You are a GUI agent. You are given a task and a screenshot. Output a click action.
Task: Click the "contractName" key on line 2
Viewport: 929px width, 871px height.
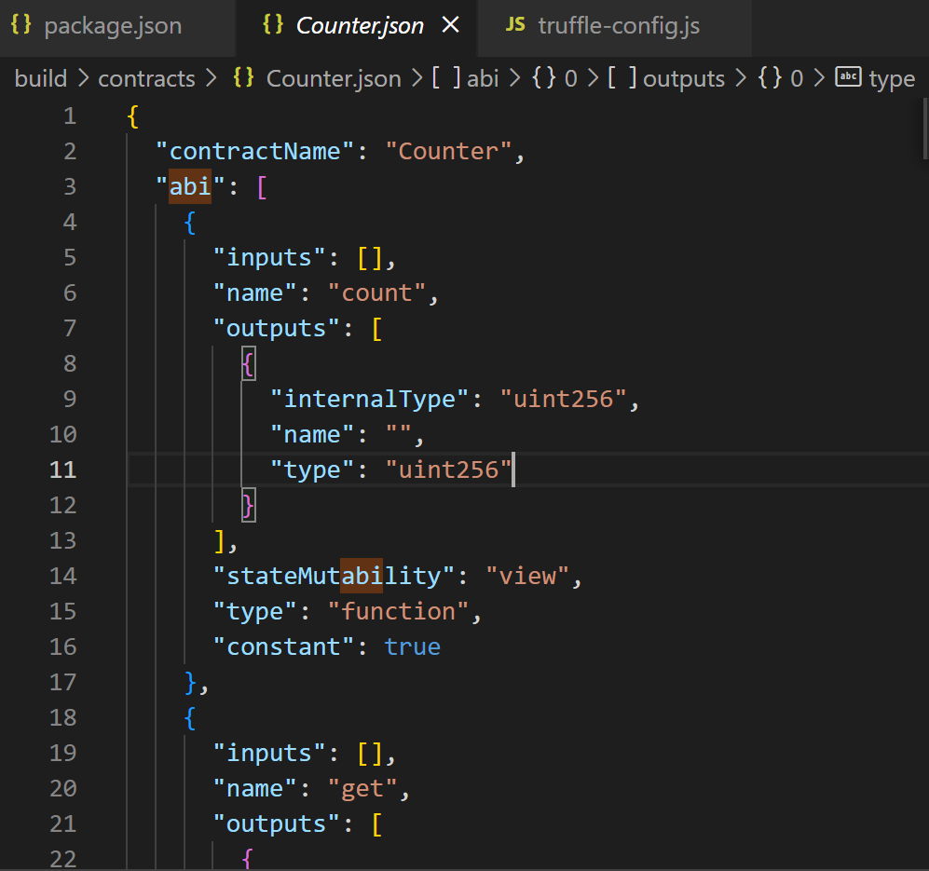pos(254,152)
